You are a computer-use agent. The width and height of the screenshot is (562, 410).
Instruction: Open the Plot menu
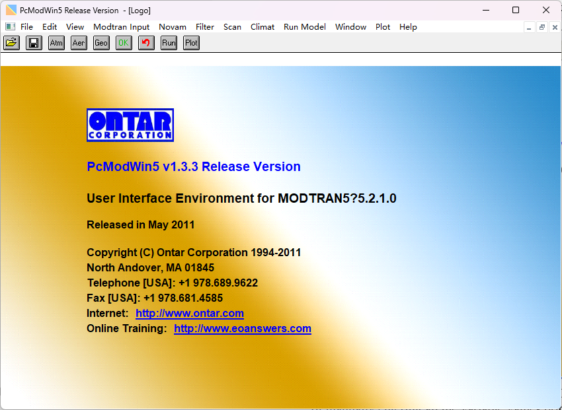point(383,27)
